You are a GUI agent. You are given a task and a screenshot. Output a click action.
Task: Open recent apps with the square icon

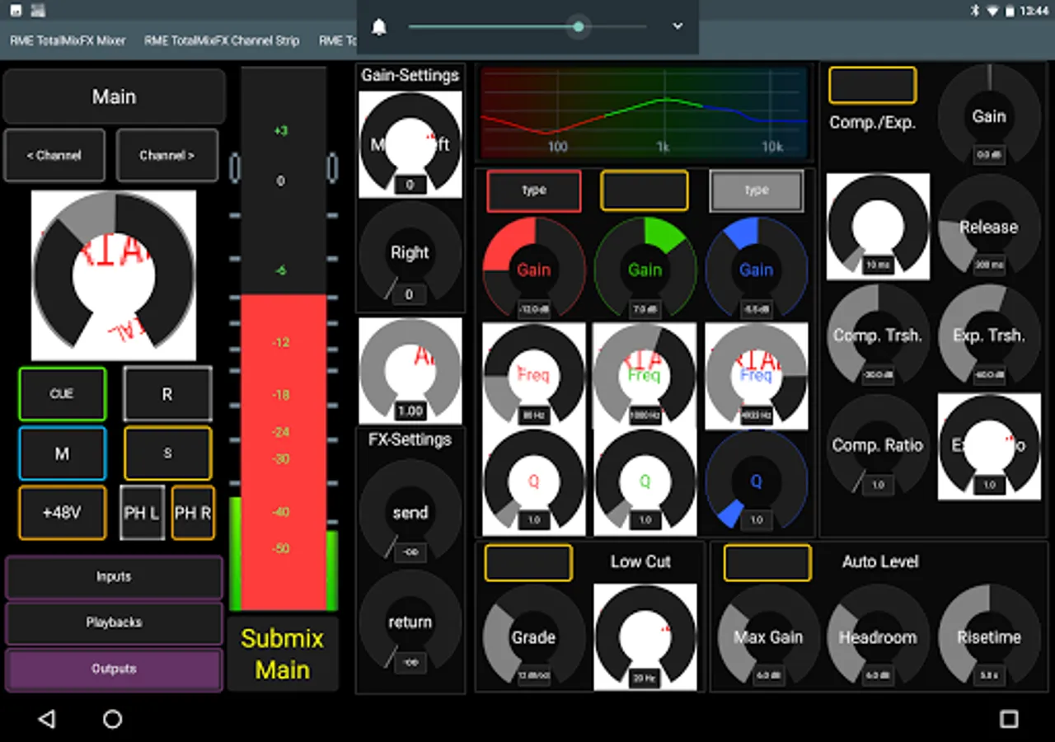point(1009,719)
